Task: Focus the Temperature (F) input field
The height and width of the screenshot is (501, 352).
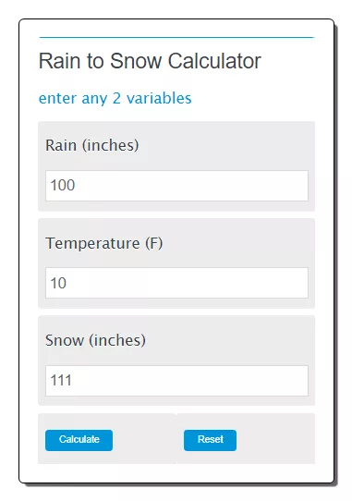Action: pos(176,283)
